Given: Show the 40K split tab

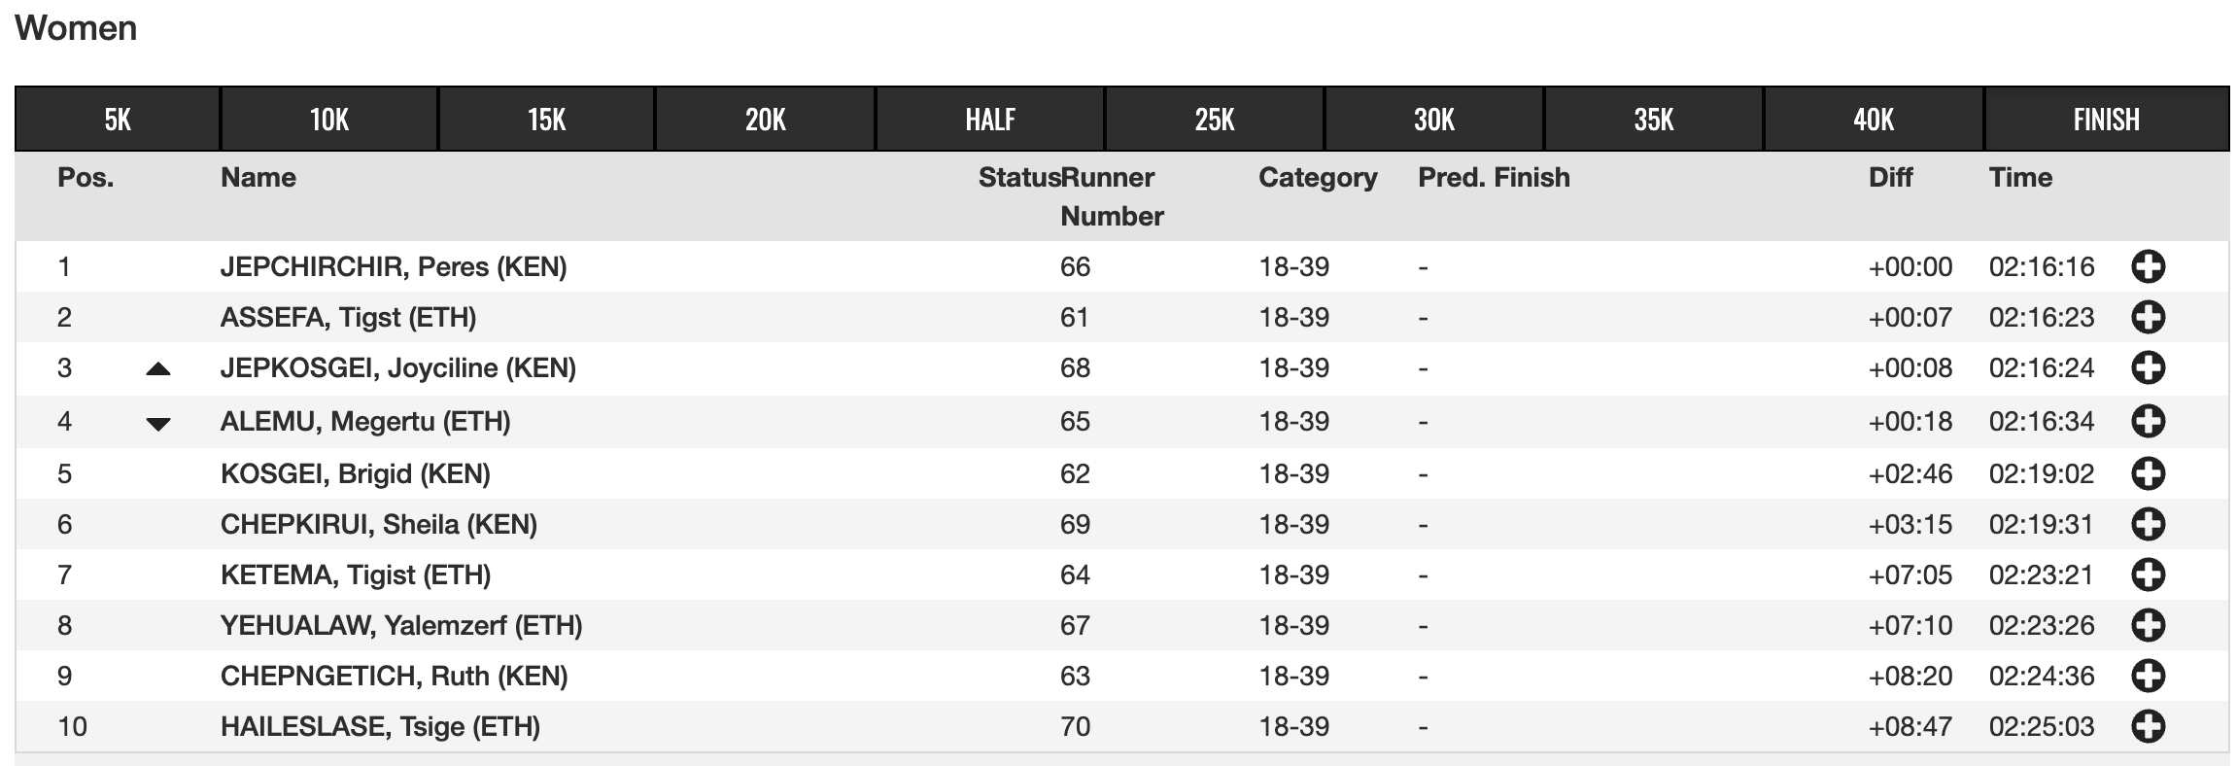Looking at the screenshot, I should pyautogui.click(x=1873, y=120).
